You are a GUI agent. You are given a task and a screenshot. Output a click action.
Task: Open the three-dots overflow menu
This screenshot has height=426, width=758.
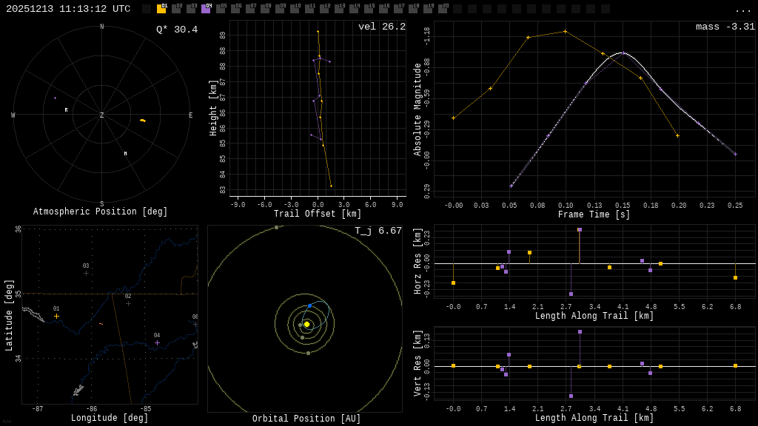coord(742,10)
